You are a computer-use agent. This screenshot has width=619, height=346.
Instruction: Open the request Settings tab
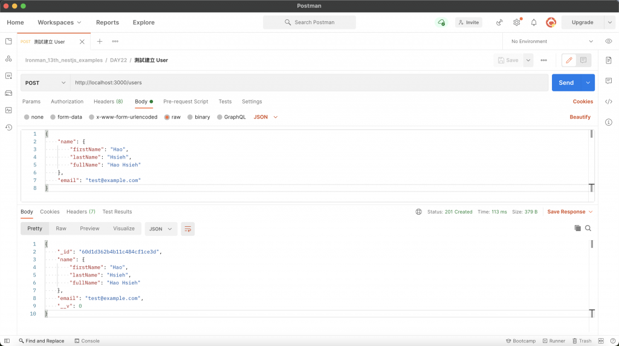point(252,102)
